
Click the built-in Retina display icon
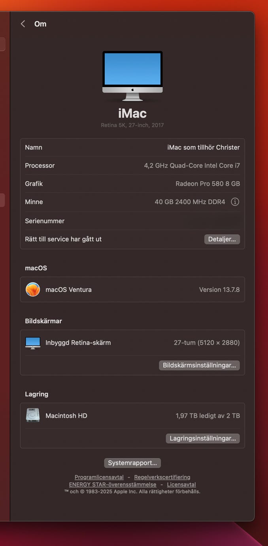pyautogui.click(x=33, y=343)
